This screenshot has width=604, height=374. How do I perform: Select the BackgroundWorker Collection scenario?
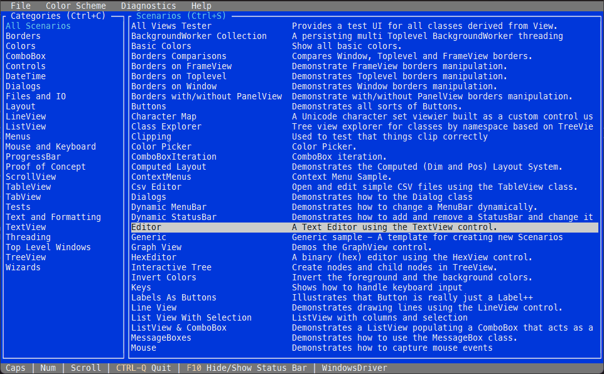tap(199, 36)
